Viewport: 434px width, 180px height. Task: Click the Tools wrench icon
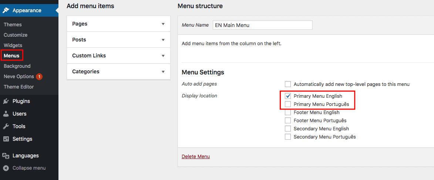6,126
